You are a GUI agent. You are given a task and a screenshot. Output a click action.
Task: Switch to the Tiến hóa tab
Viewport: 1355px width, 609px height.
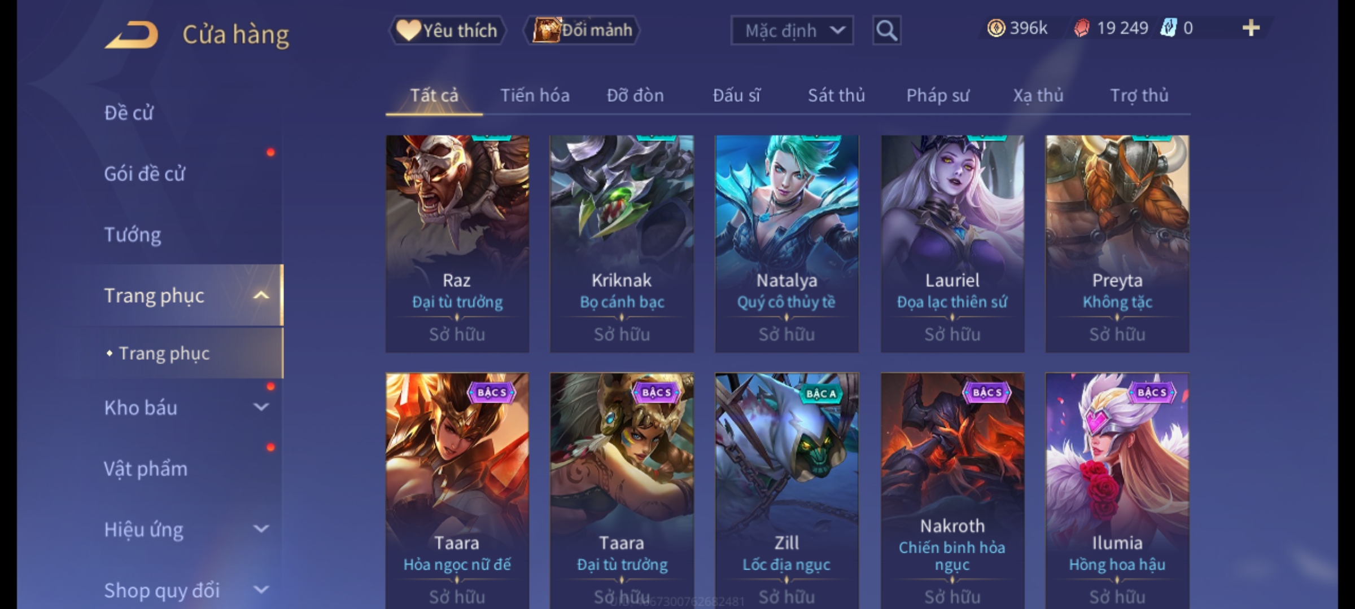(x=535, y=95)
